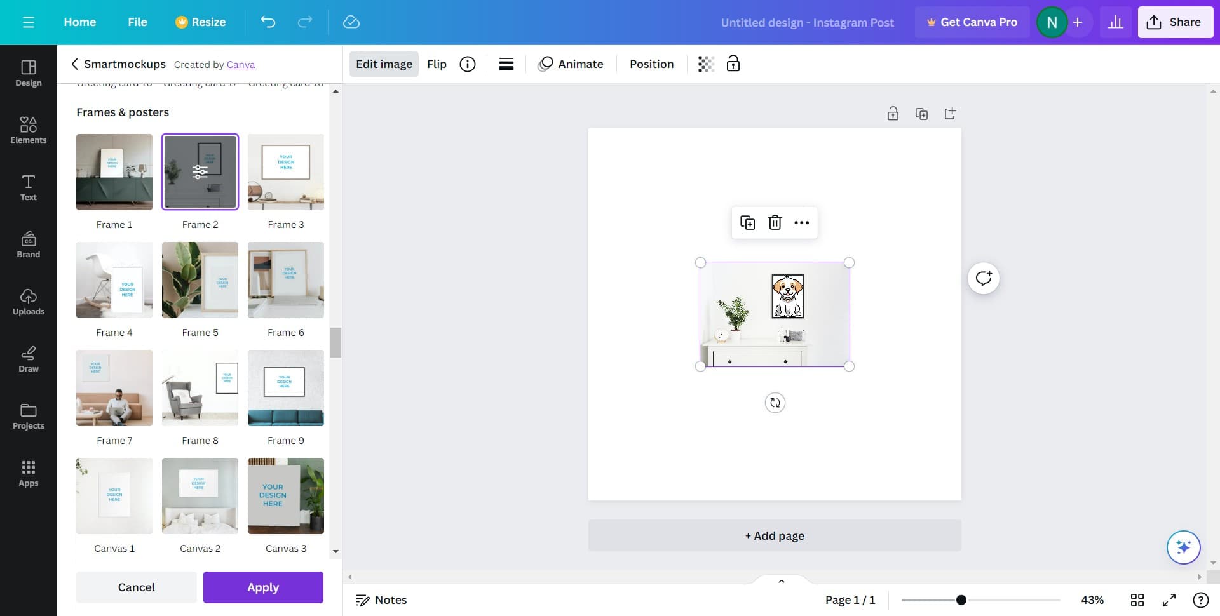Go back from Smartmockups panel

tap(74, 64)
